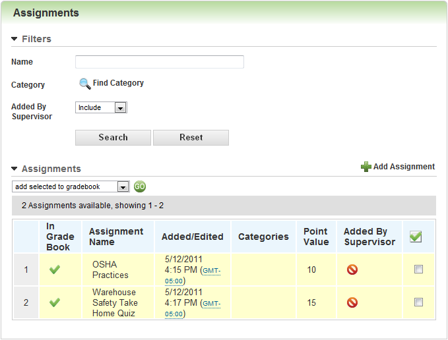Click green checkmark for OSHA Practices row

(x=55, y=269)
